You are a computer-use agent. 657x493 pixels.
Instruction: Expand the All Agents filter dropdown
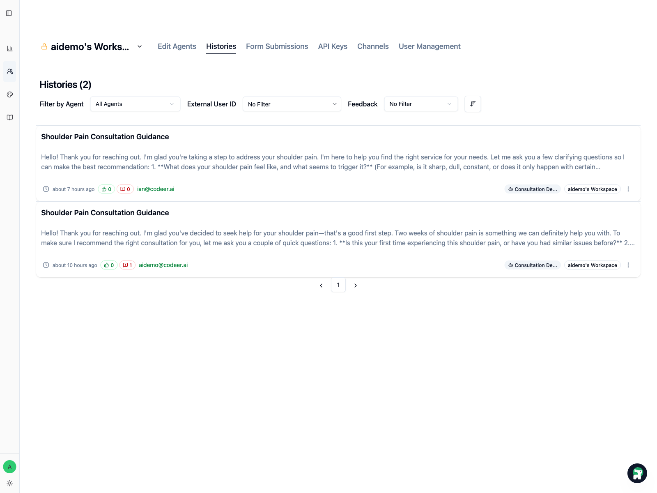coord(135,104)
